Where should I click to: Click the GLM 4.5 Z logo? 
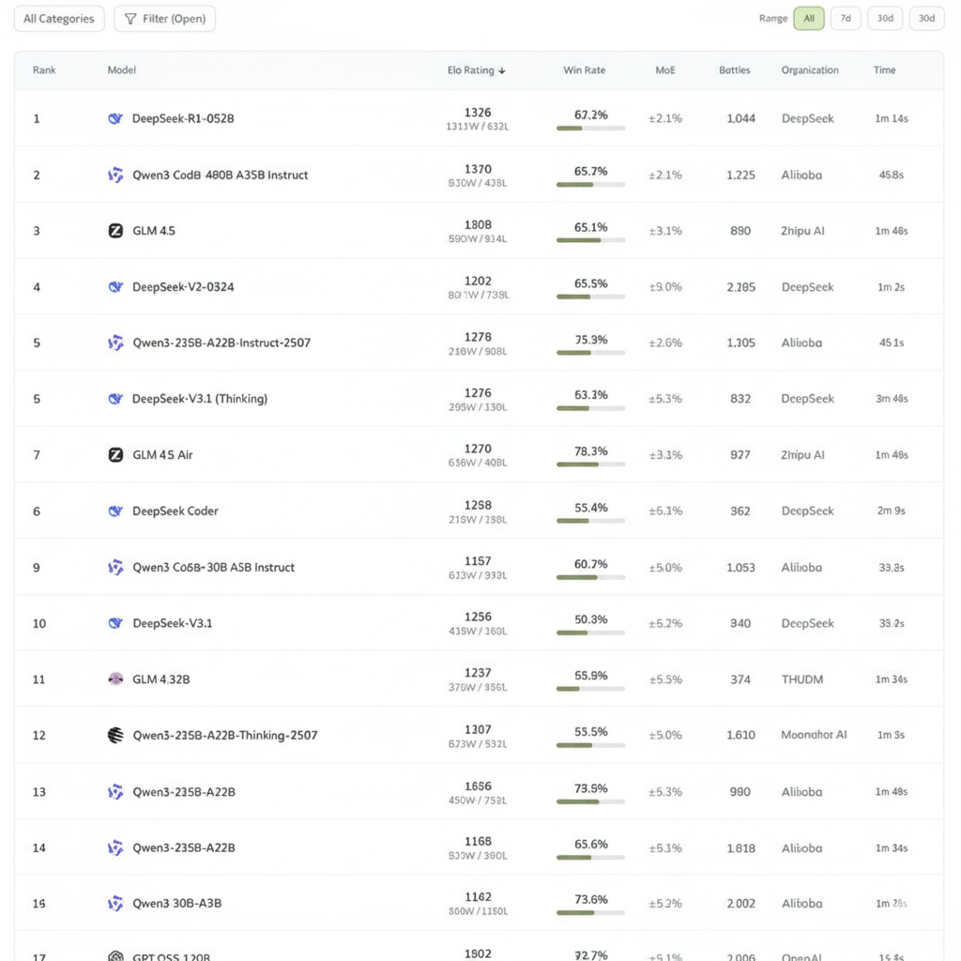point(115,231)
